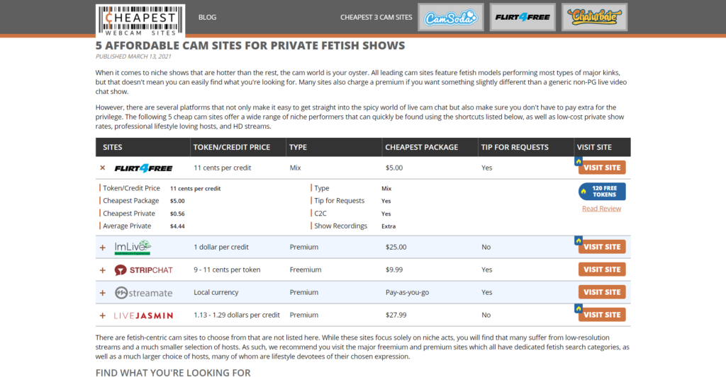
Task: Visit Site button for Streamate
Action: pos(602,292)
